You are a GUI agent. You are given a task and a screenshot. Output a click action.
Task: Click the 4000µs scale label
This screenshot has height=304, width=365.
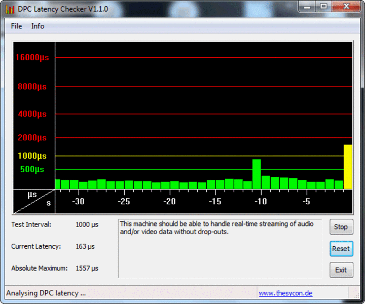point(32,114)
